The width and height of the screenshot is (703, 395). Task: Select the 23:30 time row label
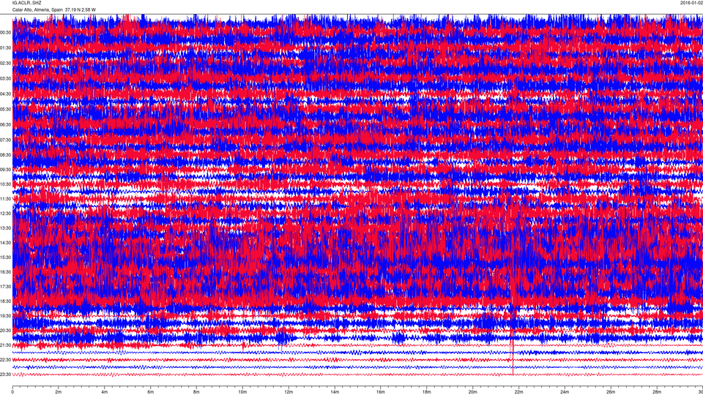click(x=5, y=375)
